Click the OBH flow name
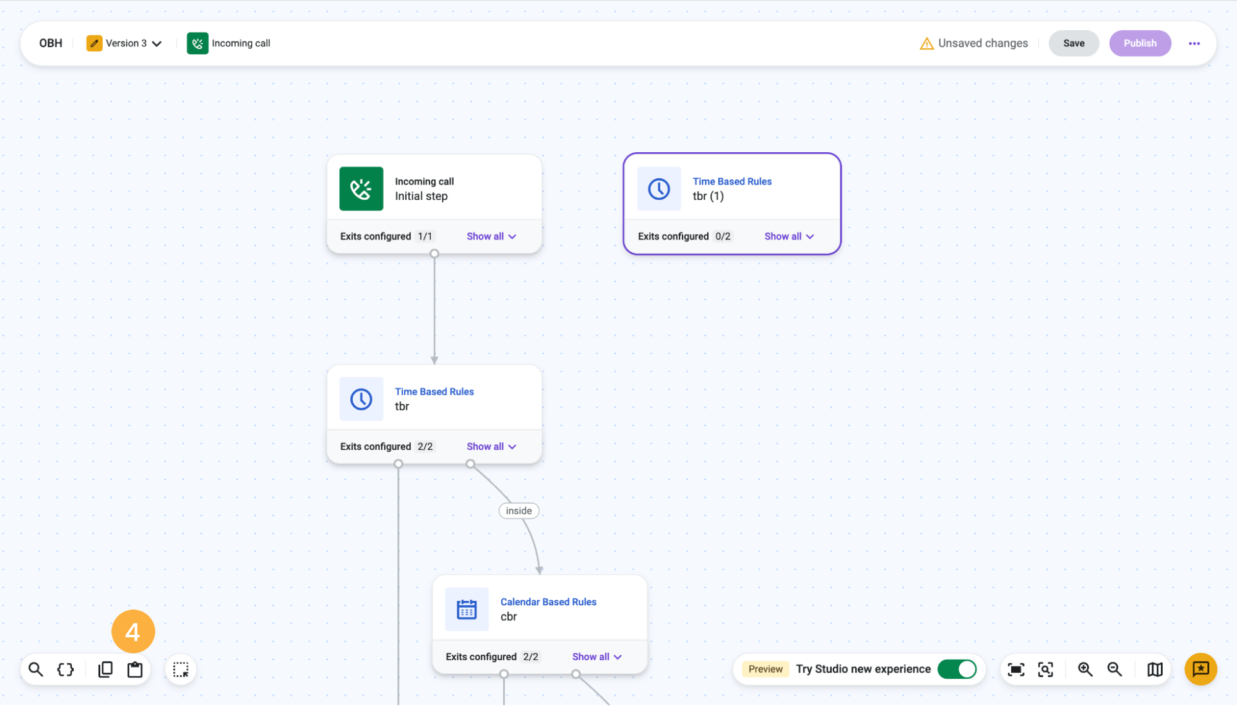1237x706 pixels. (x=51, y=43)
